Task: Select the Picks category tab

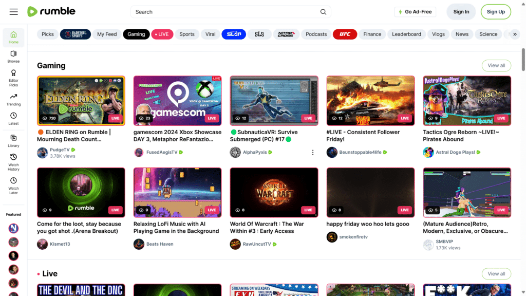Action: (48, 34)
